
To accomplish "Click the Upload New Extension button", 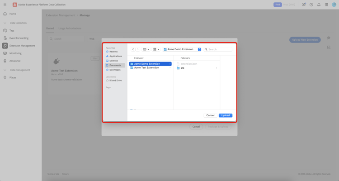I will tap(305, 40).
